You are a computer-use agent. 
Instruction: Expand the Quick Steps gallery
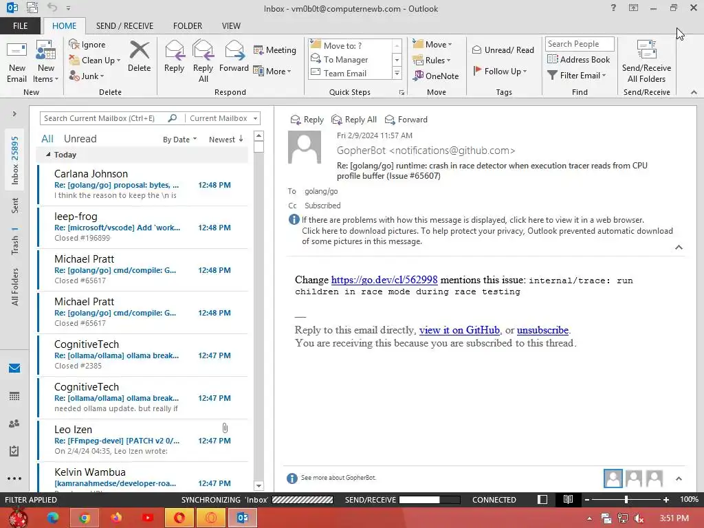pos(397,73)
